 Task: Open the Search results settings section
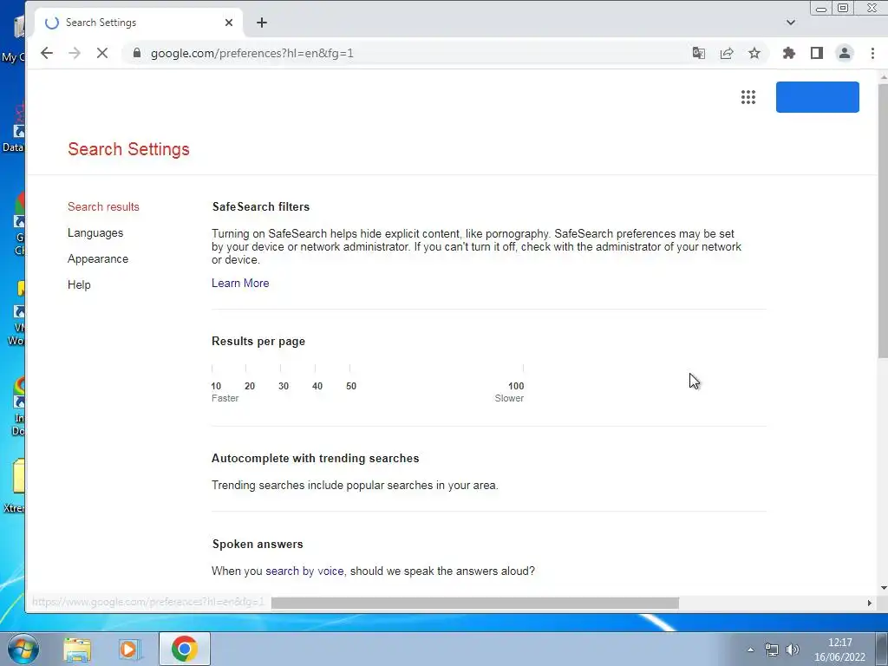click(104, 206)
